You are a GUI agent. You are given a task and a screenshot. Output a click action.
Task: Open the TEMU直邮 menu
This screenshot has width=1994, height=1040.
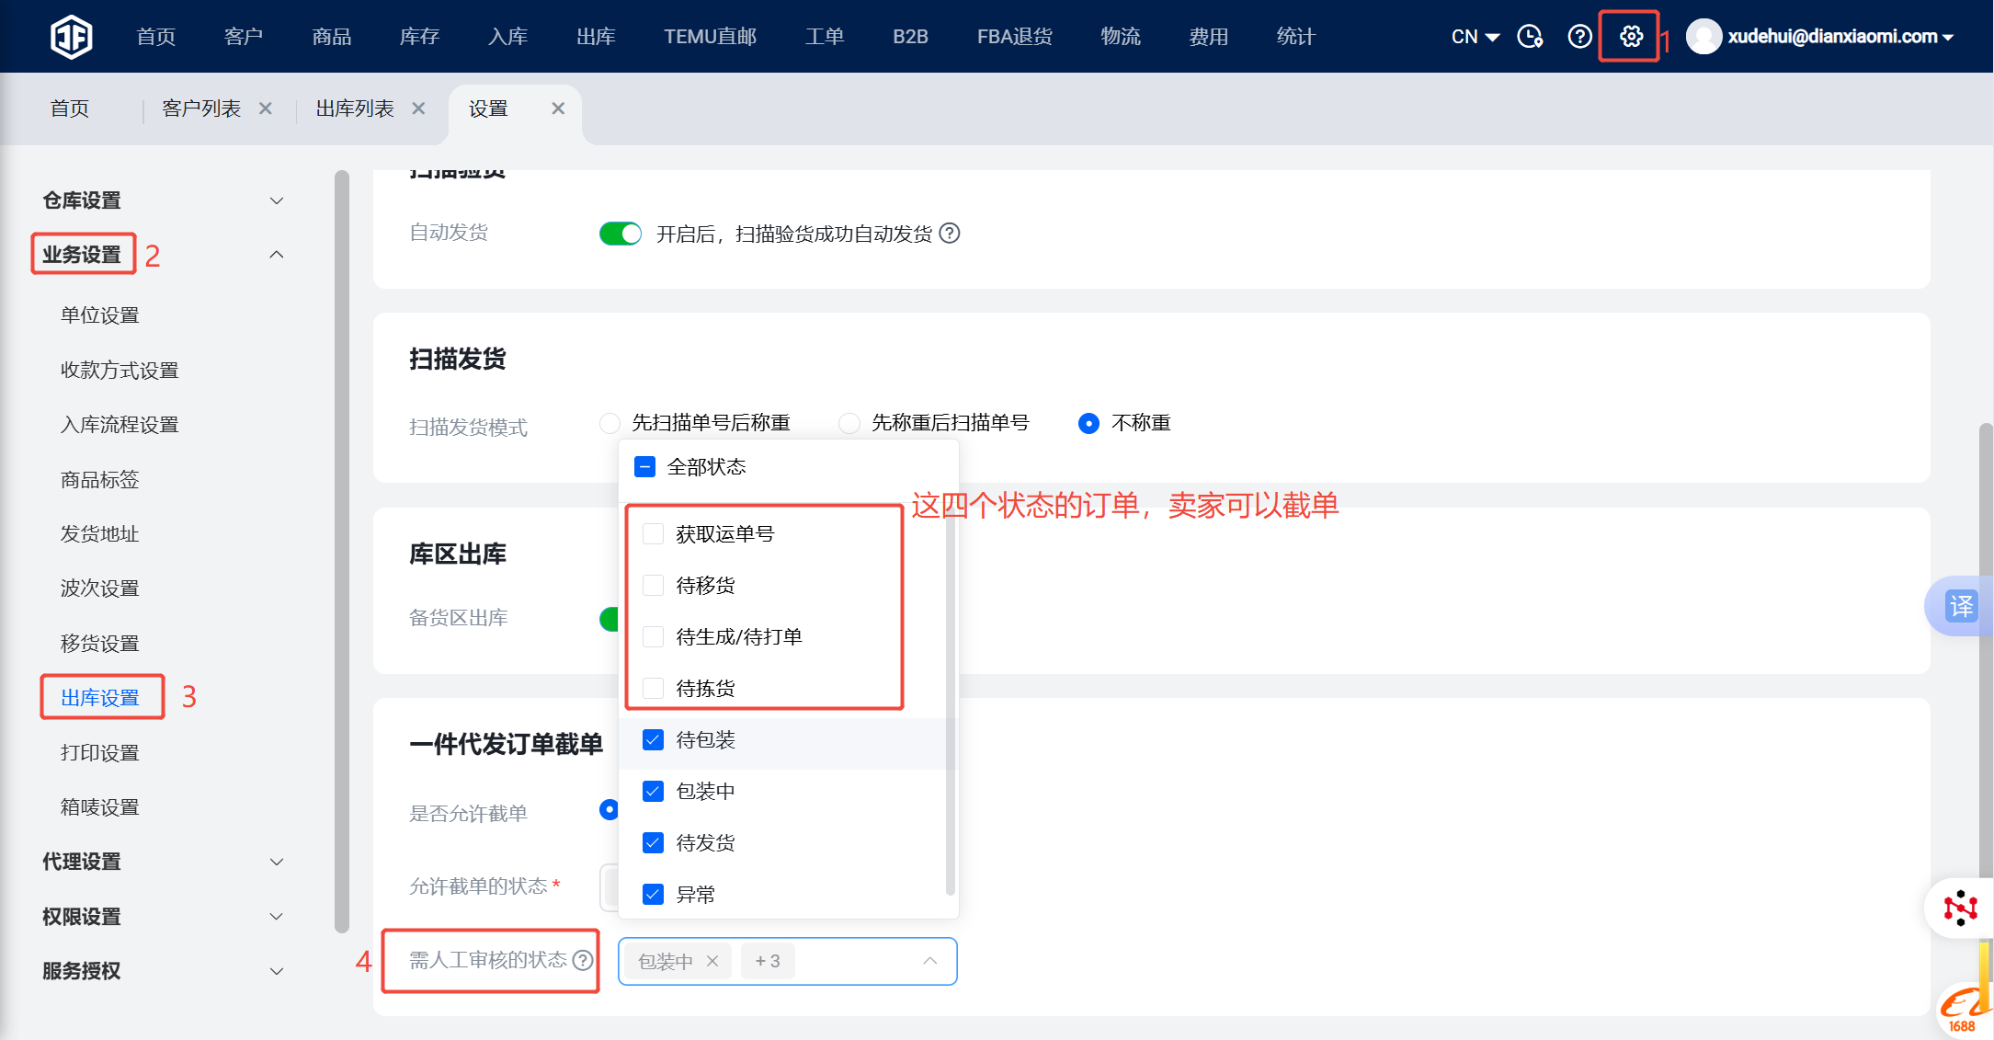tap(711, 37)
